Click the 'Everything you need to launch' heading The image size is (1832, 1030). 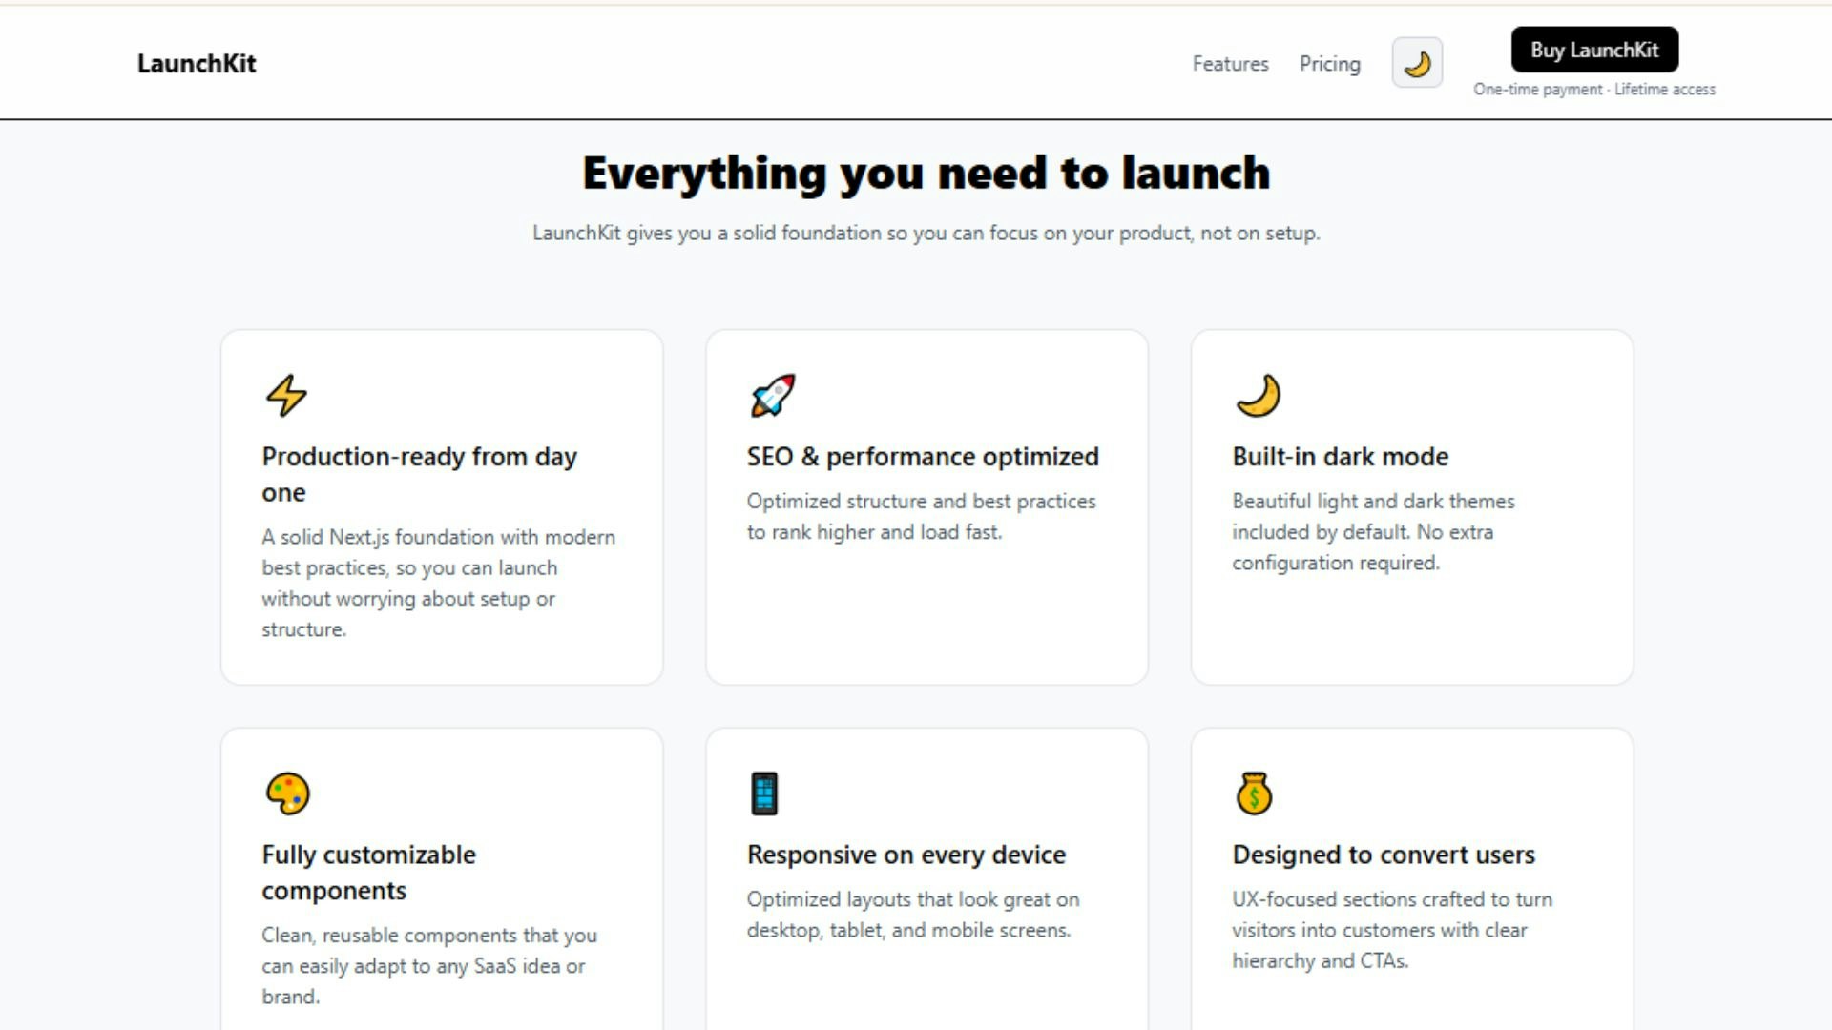click(x=924, y=173)
